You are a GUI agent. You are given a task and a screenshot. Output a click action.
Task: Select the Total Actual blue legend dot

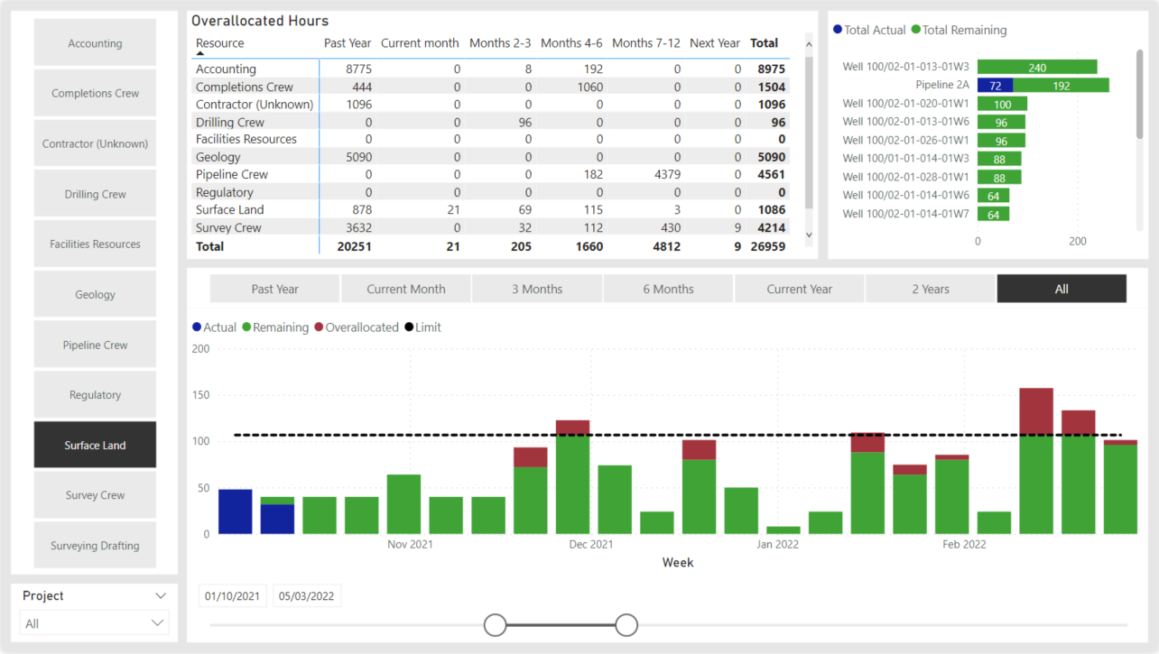click(x=838, y=30)
